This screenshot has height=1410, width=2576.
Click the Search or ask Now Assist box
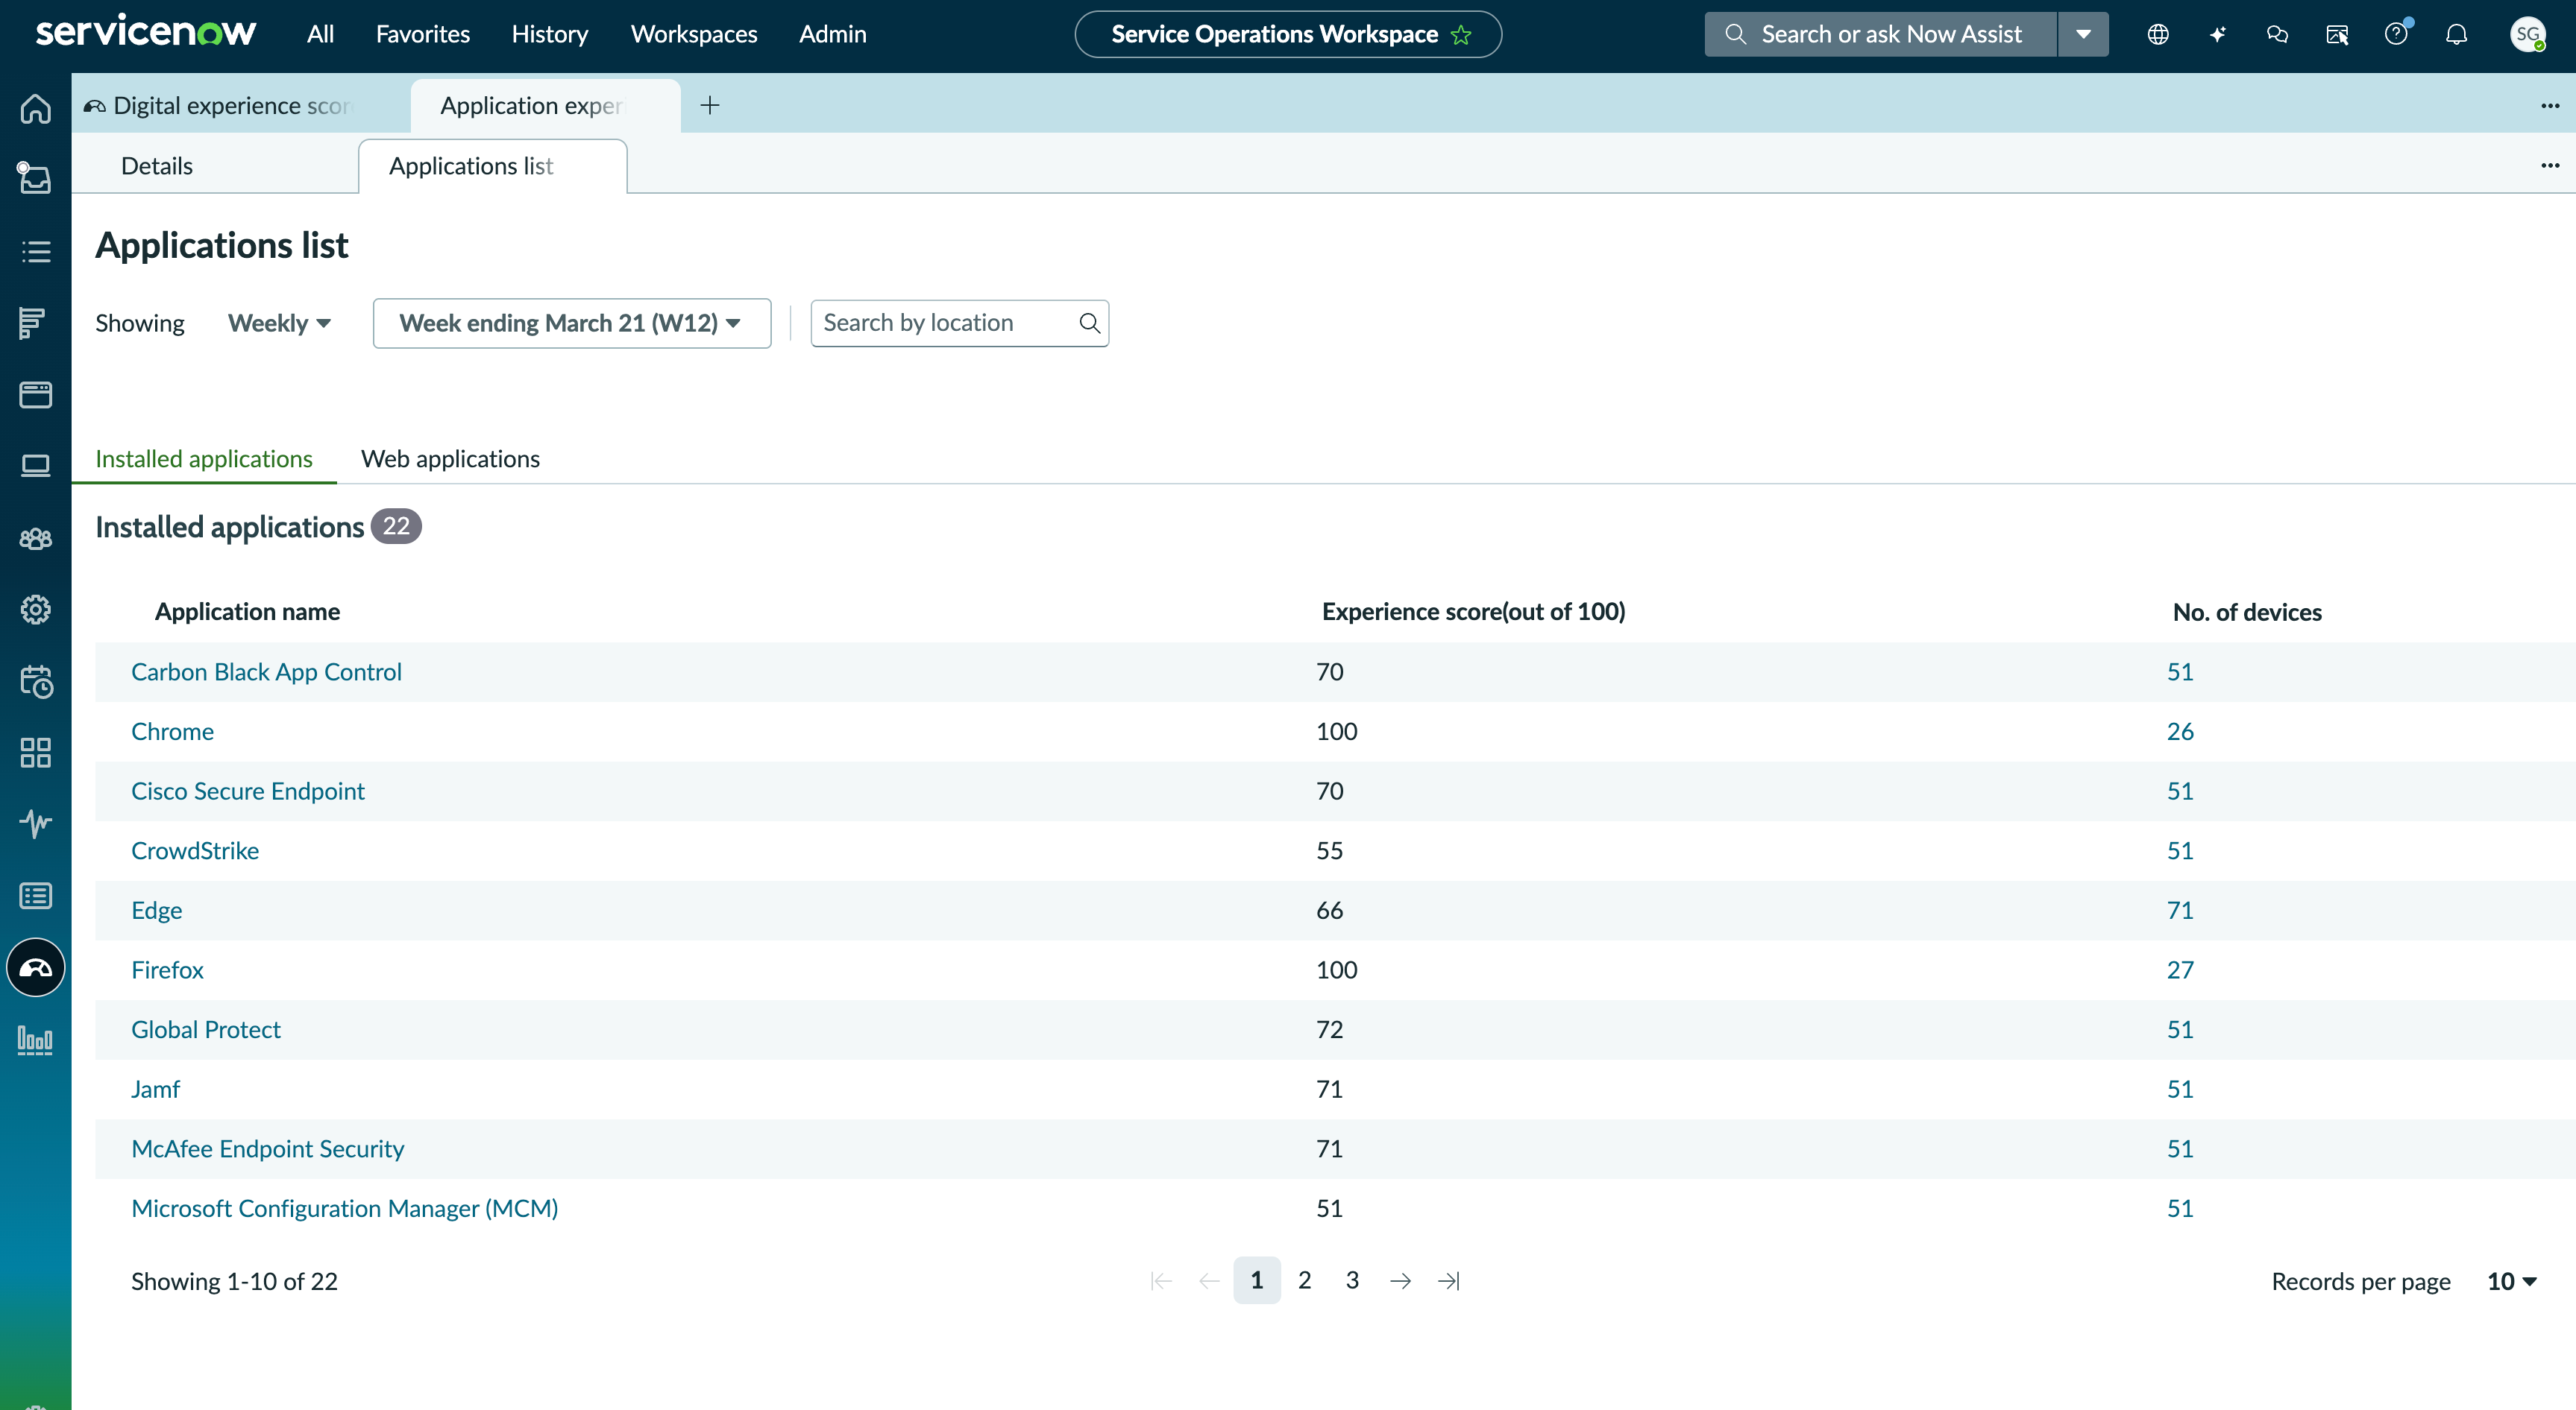tap(1880, 34)
